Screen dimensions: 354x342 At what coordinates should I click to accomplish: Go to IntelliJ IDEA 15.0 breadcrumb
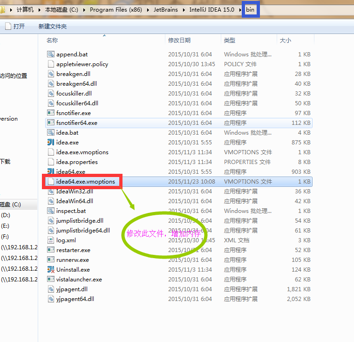coord(212,10)
